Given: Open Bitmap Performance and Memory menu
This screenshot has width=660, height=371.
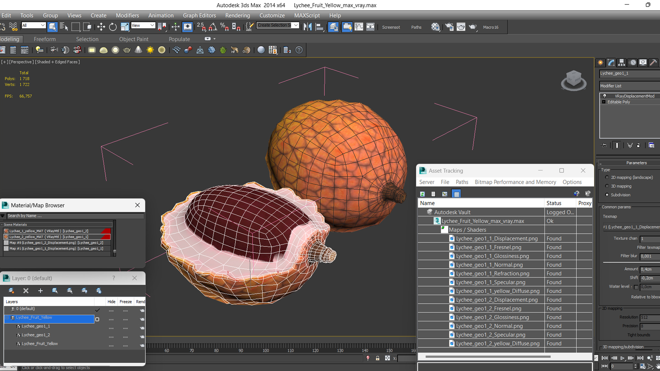Looking at the screenshot, I should [515, 182].
